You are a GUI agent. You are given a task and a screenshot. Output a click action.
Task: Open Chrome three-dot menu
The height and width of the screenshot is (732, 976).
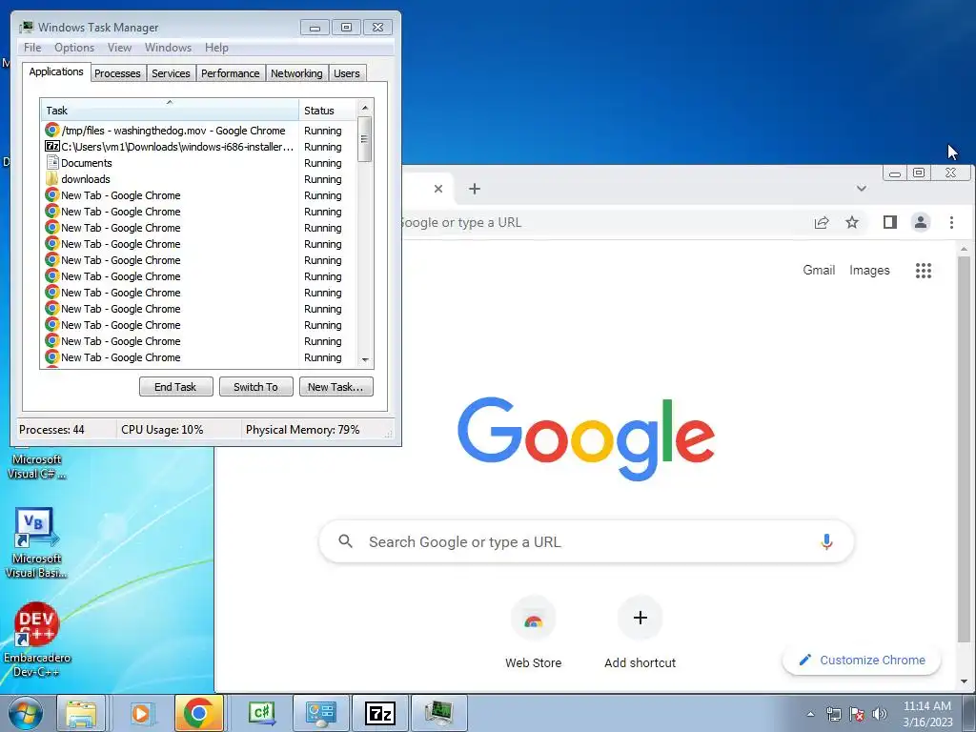pos(951,222)
